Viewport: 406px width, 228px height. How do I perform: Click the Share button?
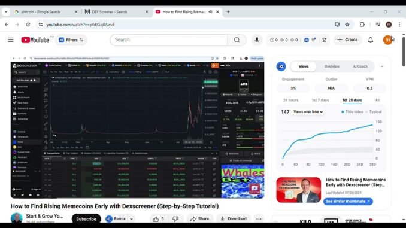(199, 219)
